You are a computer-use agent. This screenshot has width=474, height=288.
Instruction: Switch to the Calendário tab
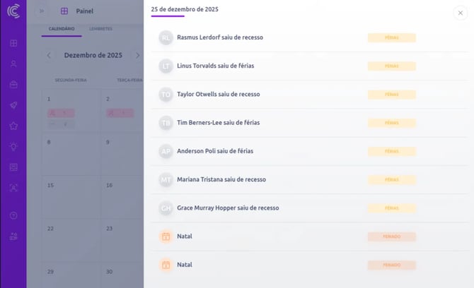point(62,28)
